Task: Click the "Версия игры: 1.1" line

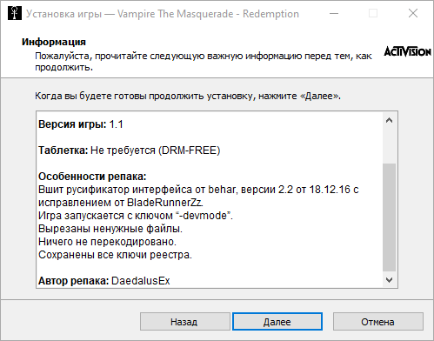Action: click(x=81, y=124)
